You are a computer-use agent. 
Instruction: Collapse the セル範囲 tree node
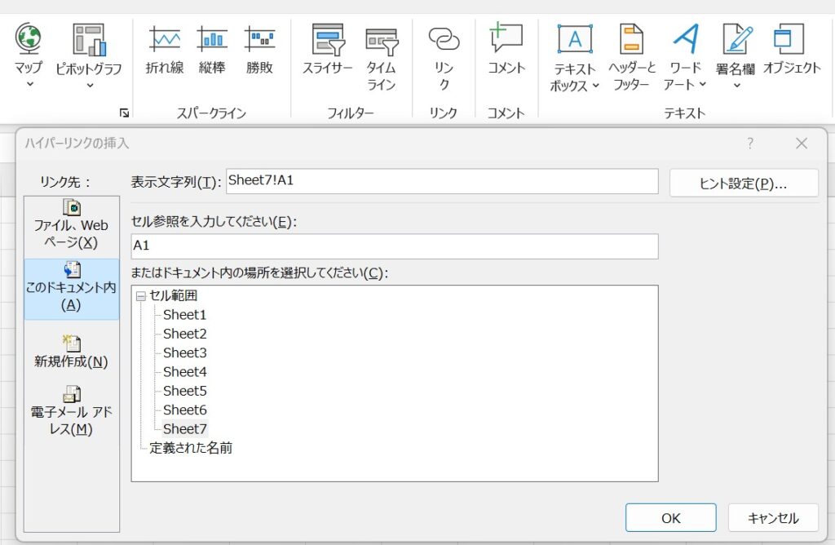141,296
